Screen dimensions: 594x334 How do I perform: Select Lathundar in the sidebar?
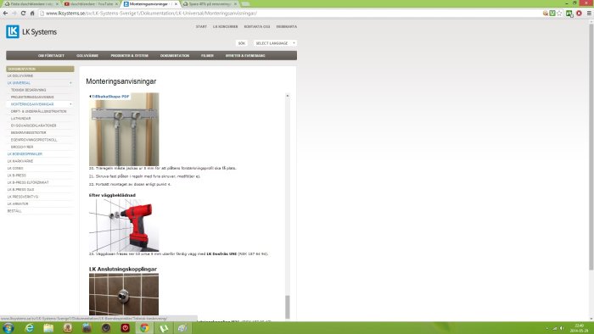click(21, 119)
